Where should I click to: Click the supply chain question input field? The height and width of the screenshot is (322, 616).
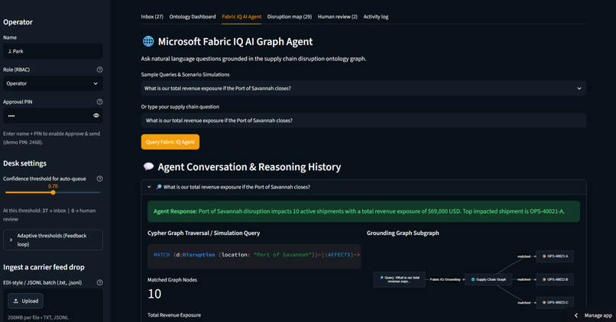pos(363,121)
